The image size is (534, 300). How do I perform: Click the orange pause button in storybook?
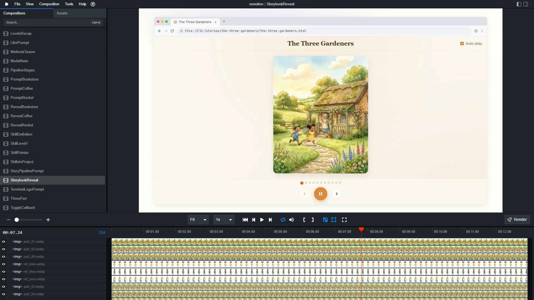pyautogui.click(x=320, y=194)
